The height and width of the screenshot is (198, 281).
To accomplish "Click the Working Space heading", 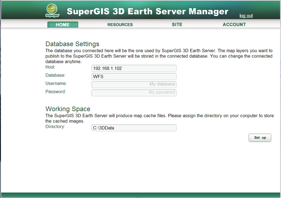I will (x=68, y=109).
